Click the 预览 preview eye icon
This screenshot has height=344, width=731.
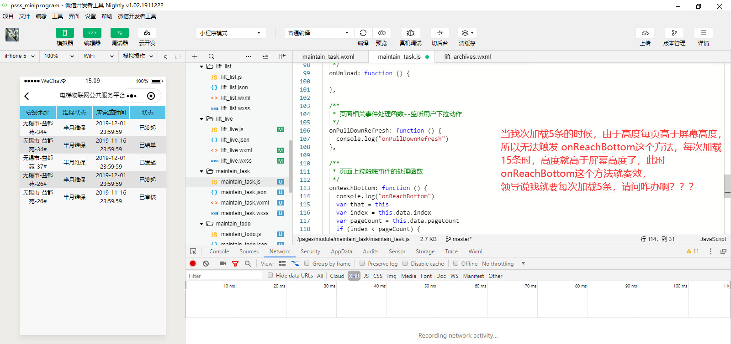coord(381,33)
